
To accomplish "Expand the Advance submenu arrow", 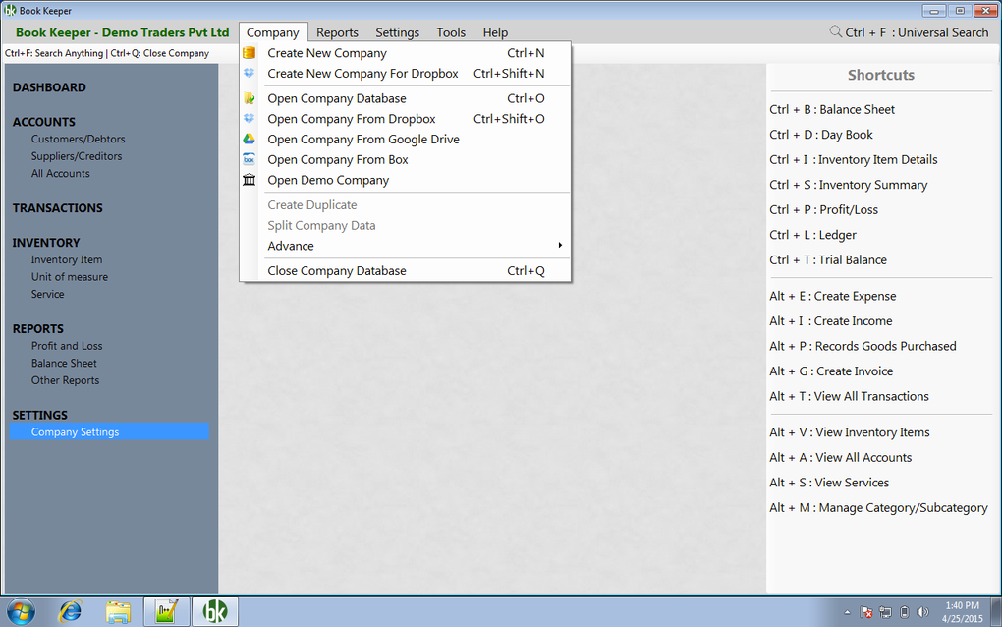I will tap(560, 246).
